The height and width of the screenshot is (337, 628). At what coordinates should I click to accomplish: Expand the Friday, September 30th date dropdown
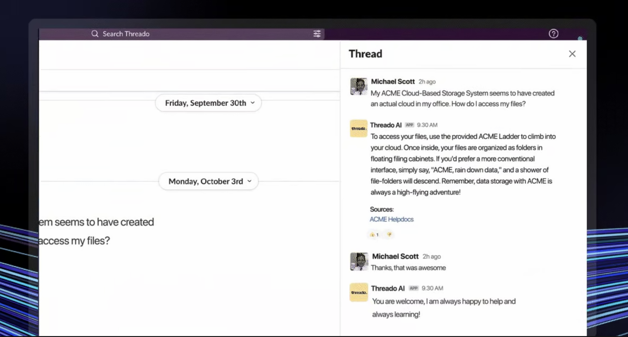click(208, 103)
